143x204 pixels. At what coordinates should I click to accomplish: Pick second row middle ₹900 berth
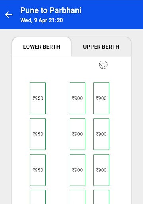point(77,134)
